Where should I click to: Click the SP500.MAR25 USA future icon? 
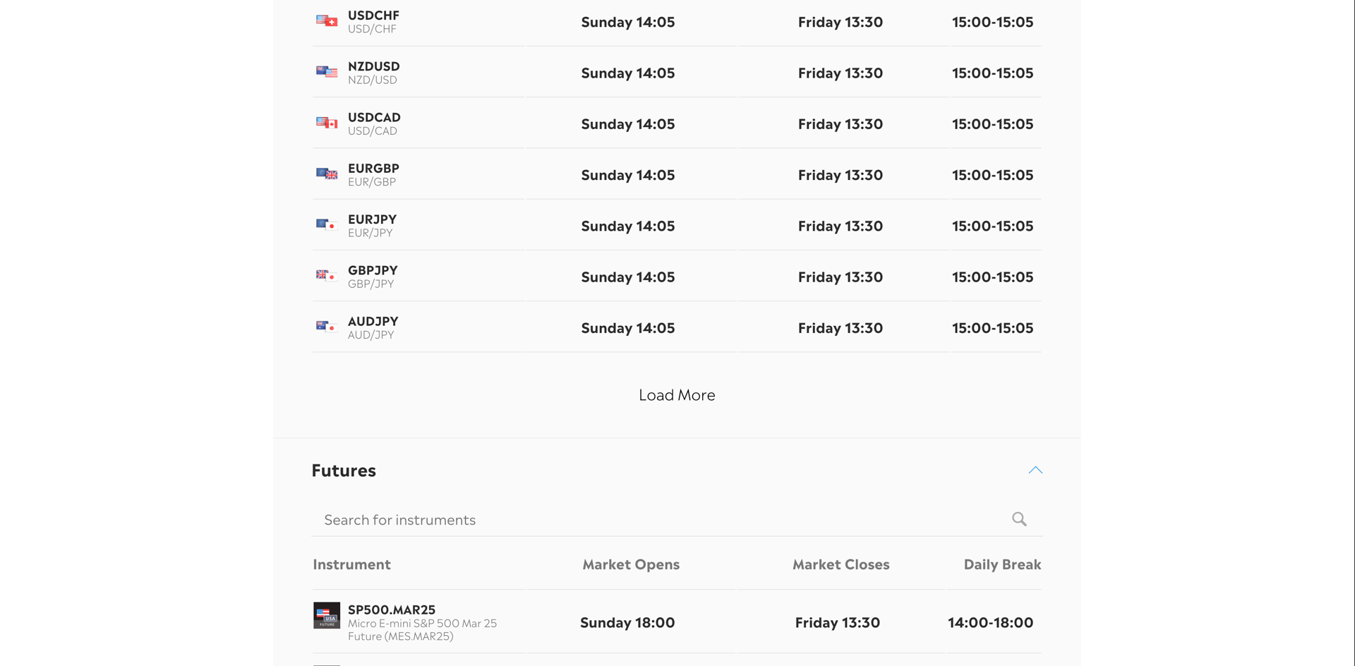pyautogui.click(x=327, y=615)
